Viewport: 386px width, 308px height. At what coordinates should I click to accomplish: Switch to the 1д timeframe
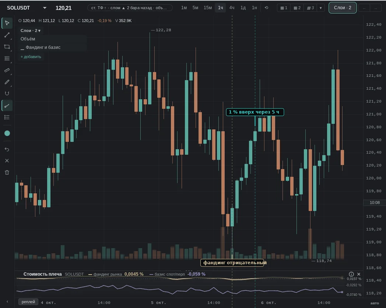pos(243,8)
